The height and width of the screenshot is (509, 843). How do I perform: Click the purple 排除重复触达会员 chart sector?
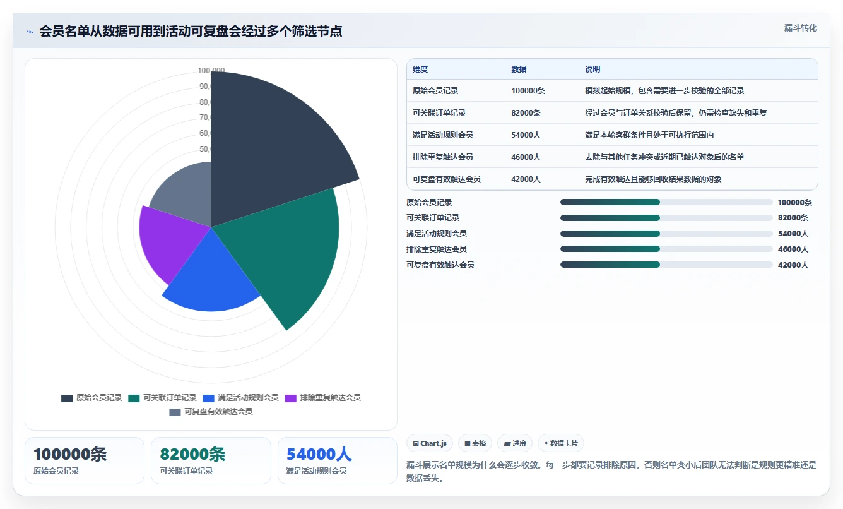[170, 243]
